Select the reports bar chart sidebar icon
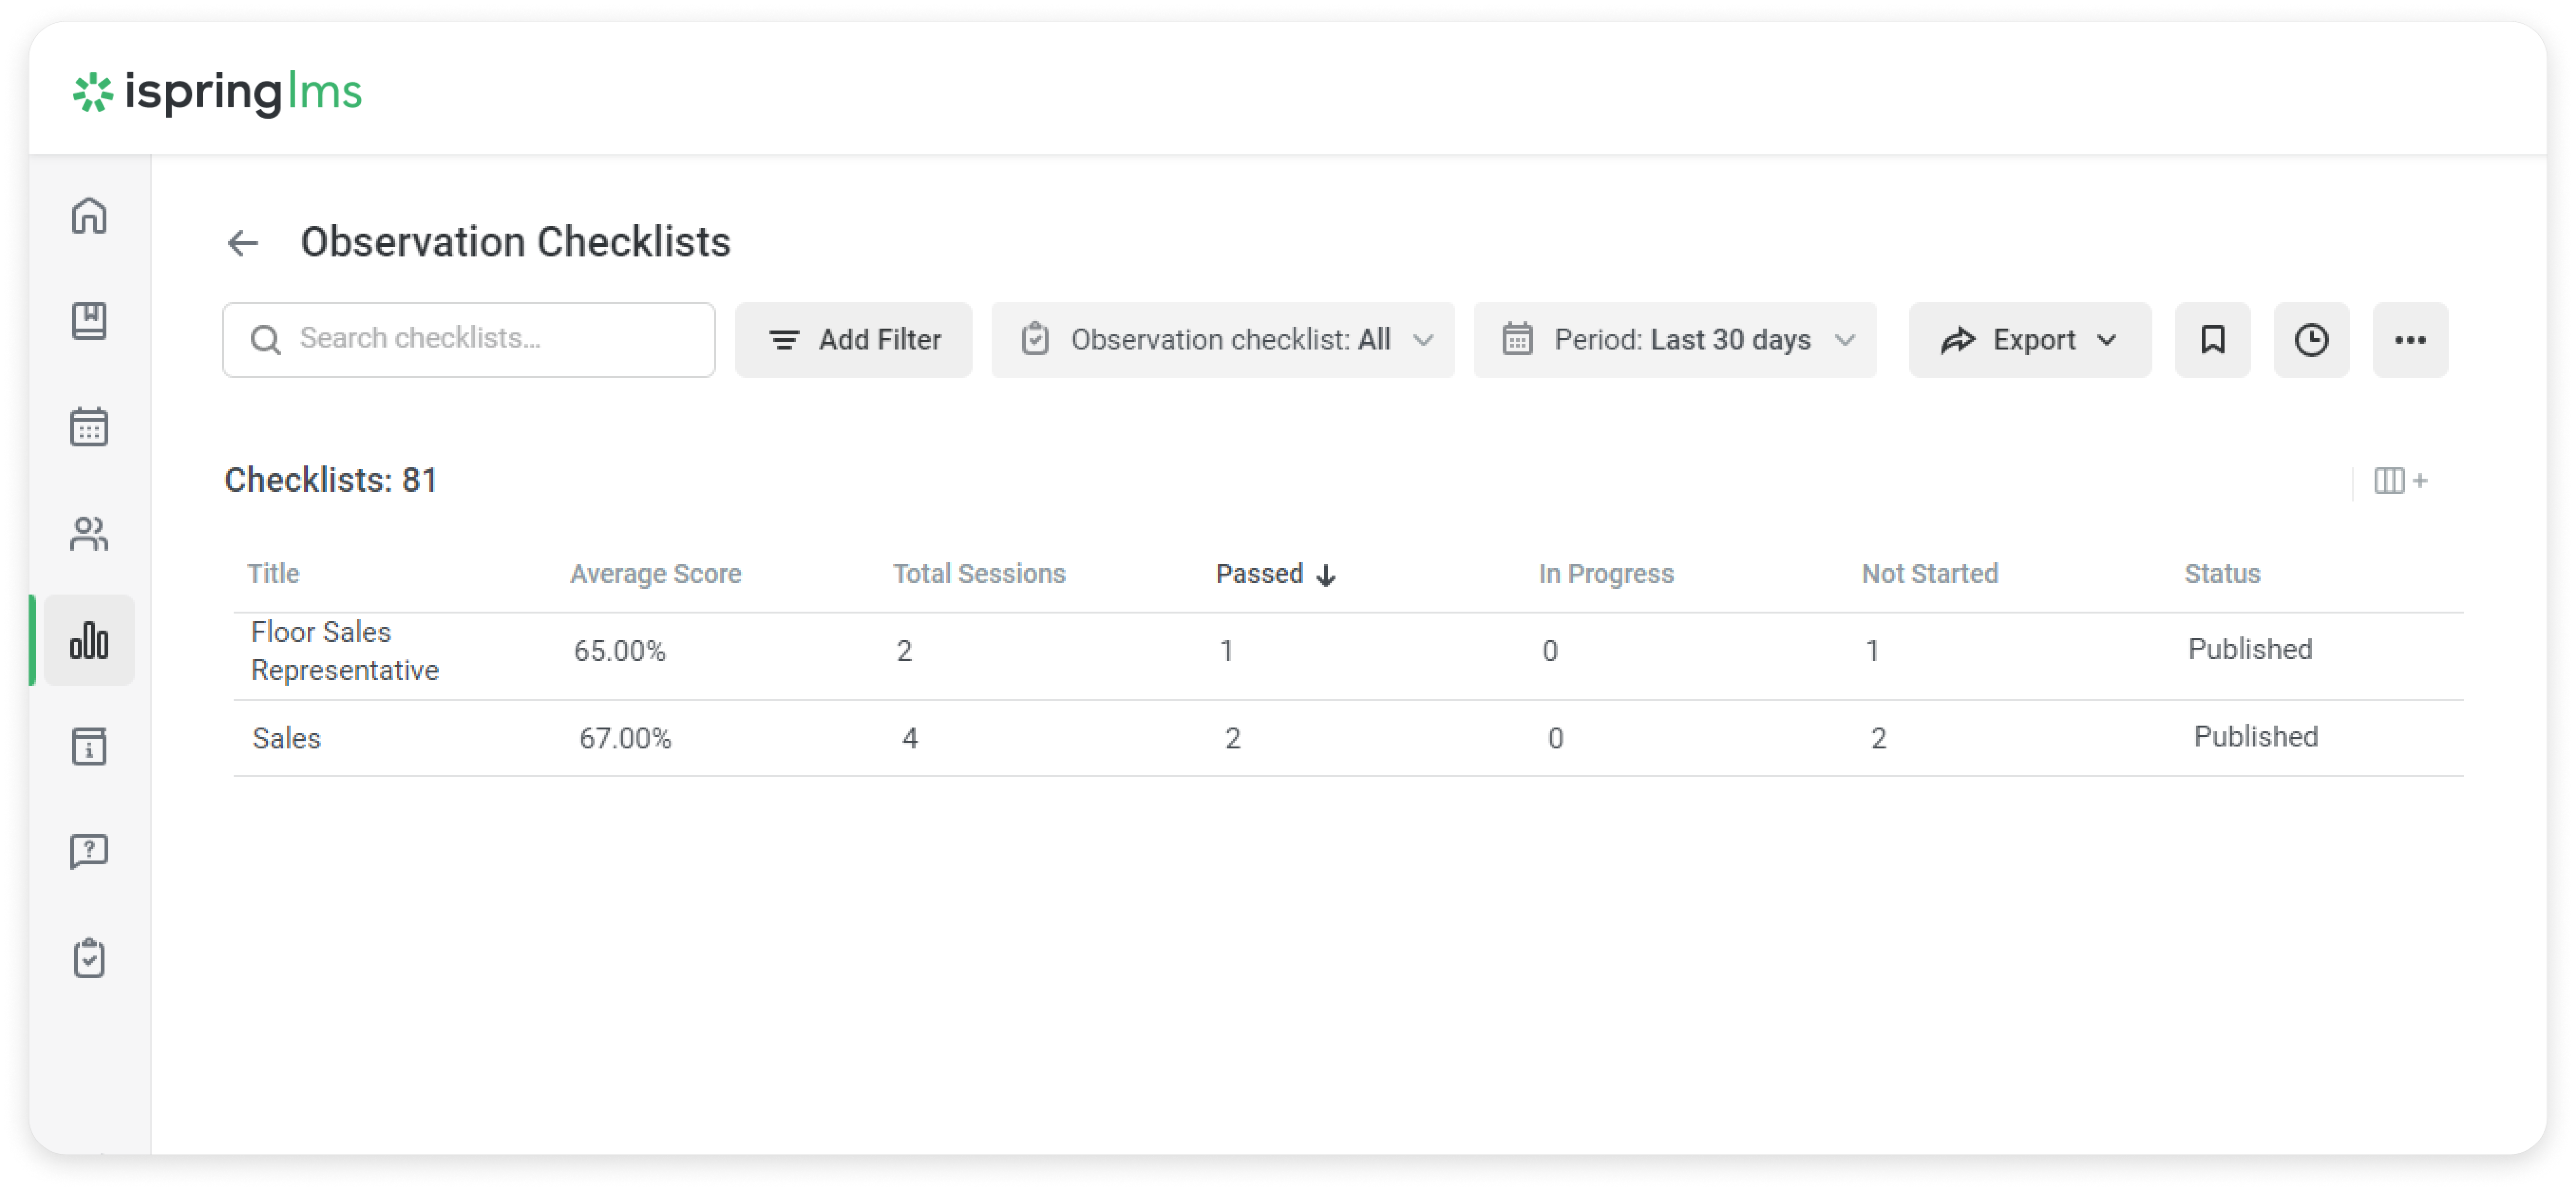Viewport: 2576px width, 1191px height. [89, 640]
